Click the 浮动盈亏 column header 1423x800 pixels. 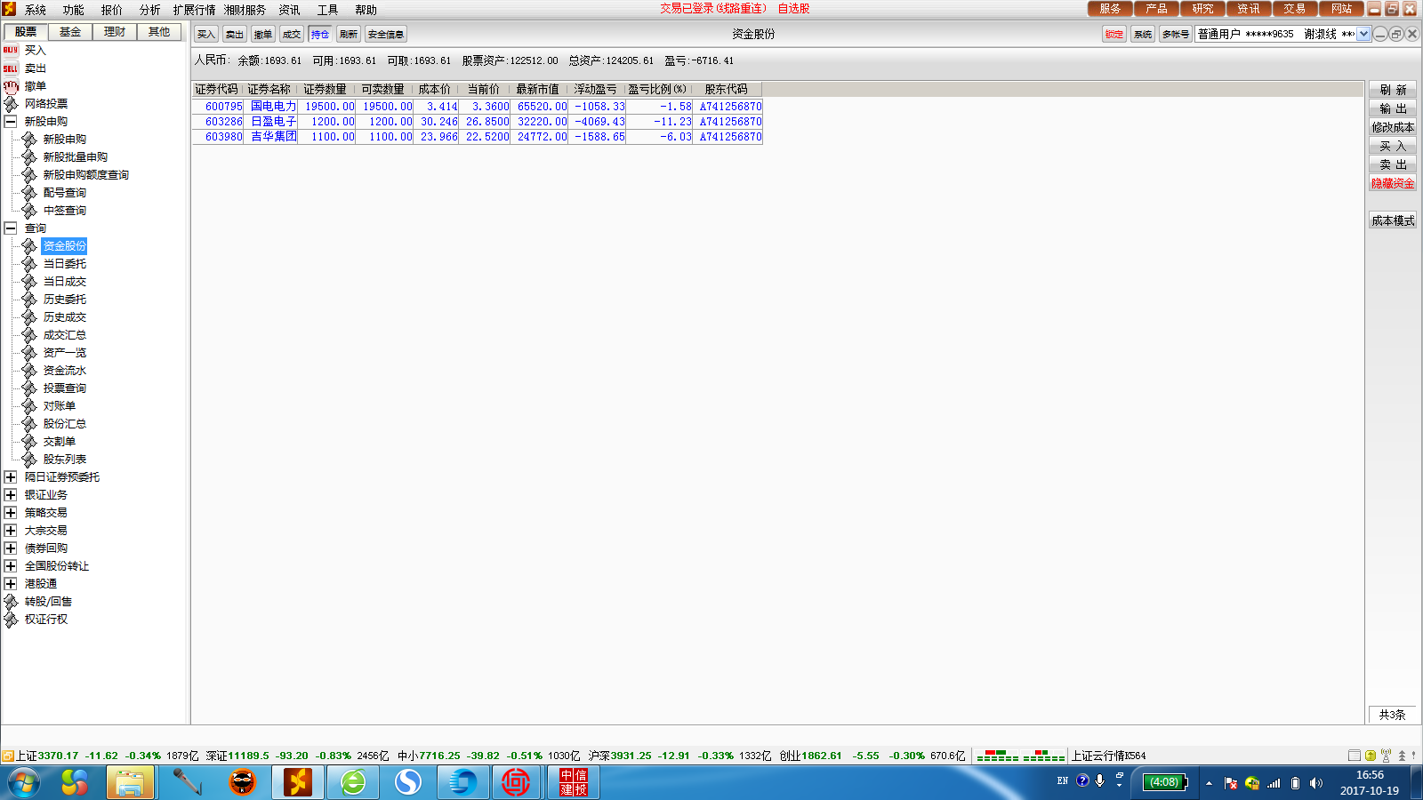tap(595, 90)
